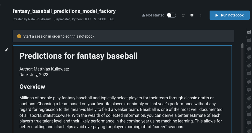Click the deprecated Python 3.8.17 environment label
252x133 pixels.
(x=72, y=19)
